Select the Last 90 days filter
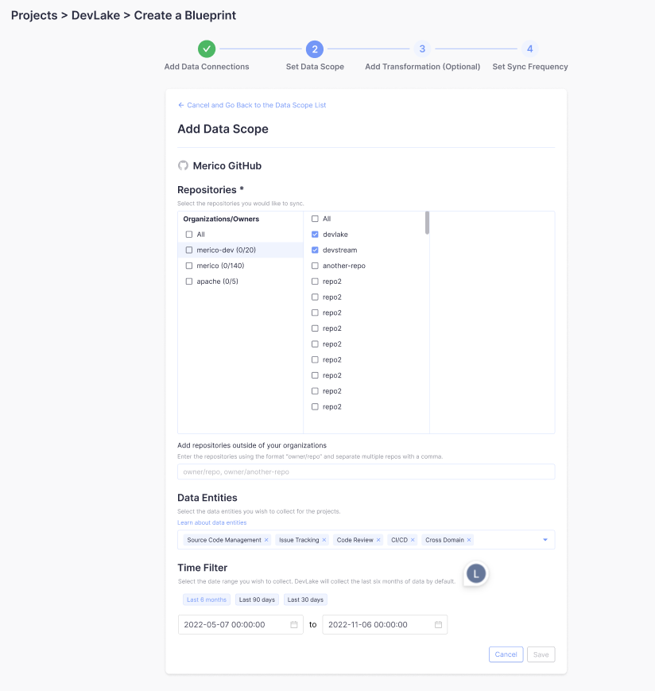Screen dimensions: 655x691 (257, 600)
